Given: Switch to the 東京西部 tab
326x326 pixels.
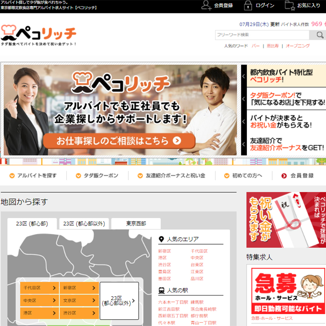Looking at the screenshot, I should coord(136,224).
